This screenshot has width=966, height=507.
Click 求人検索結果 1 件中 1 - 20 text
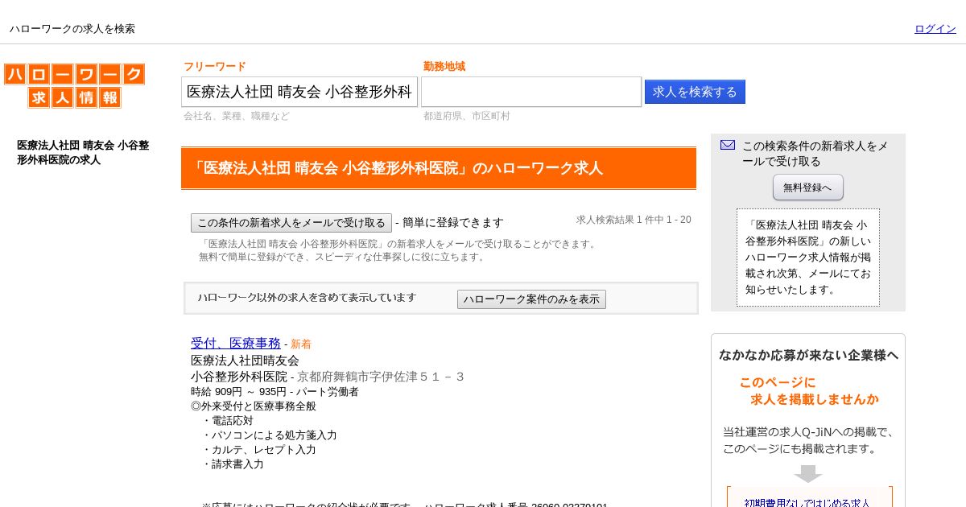click(634, 220)
